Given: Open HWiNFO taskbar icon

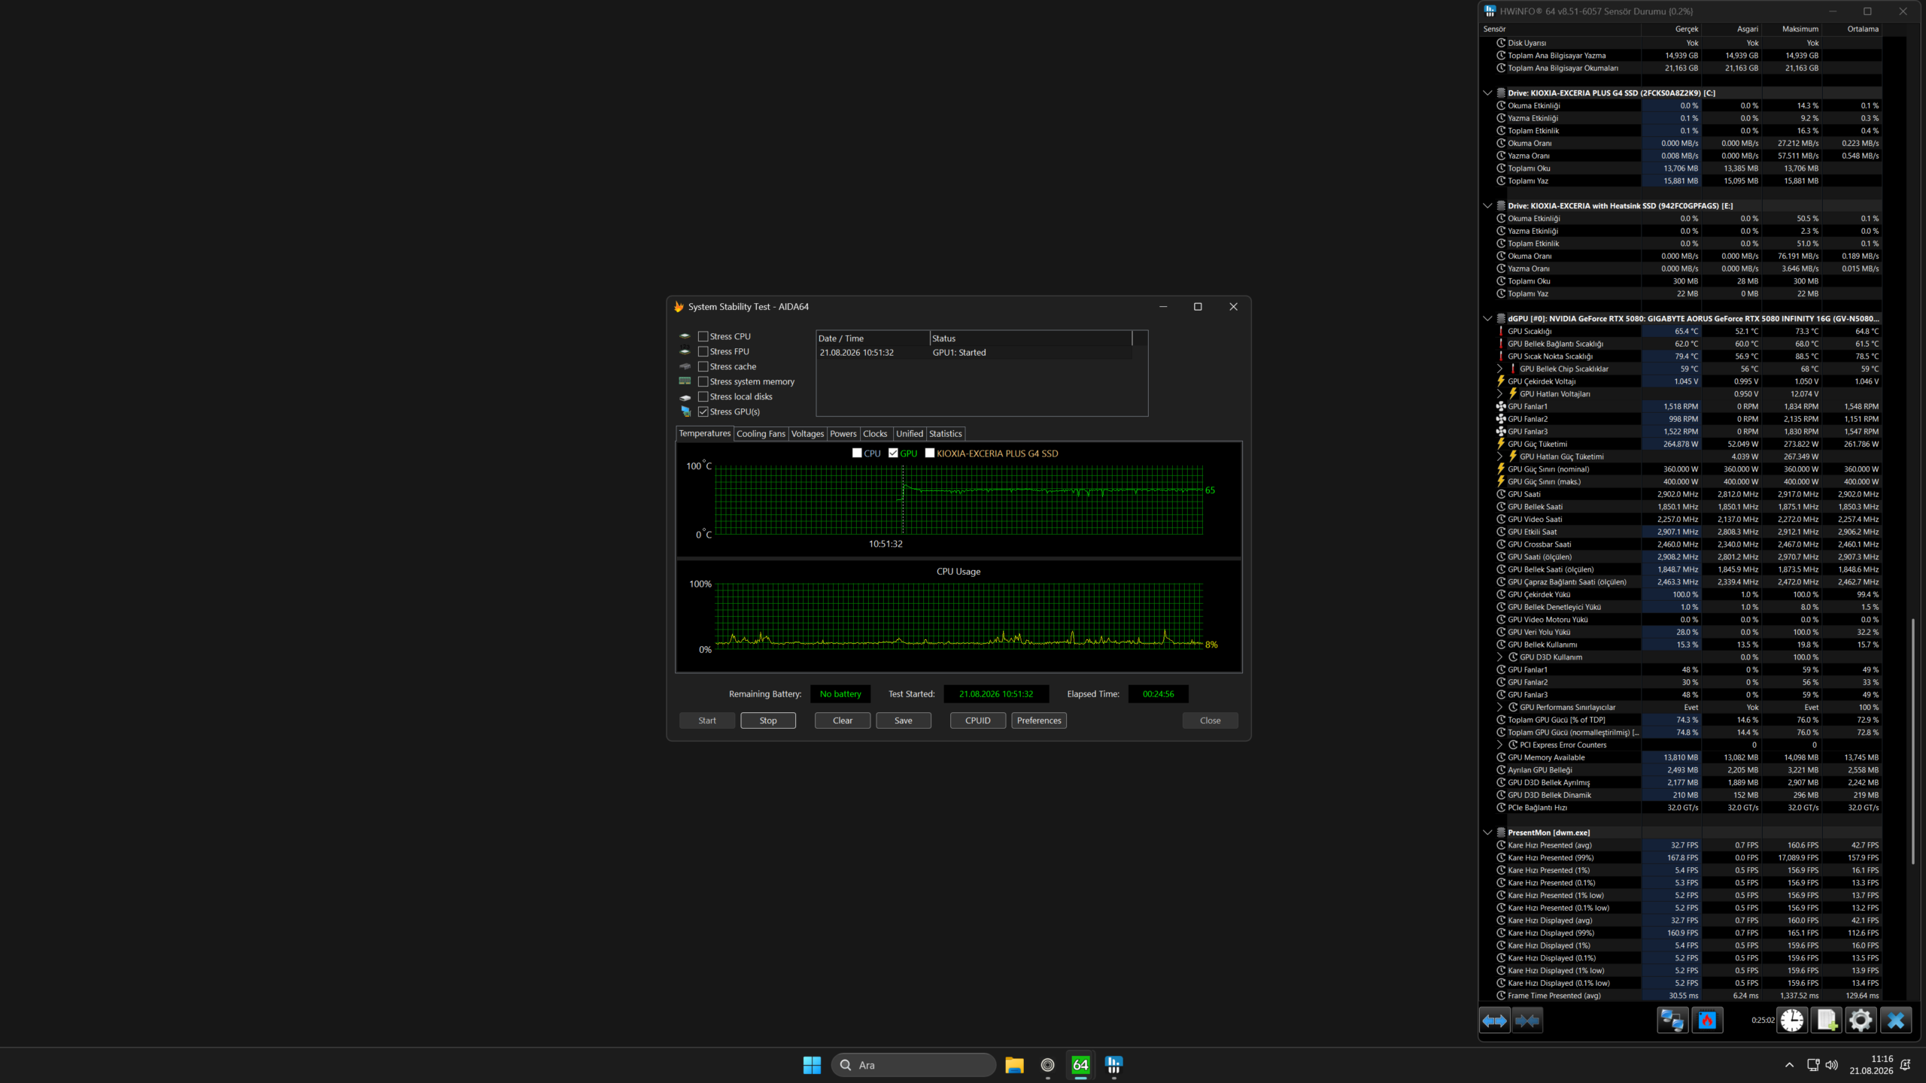Looking at the screenshot, I should pyautogui.click(x=1113, y=1065).
